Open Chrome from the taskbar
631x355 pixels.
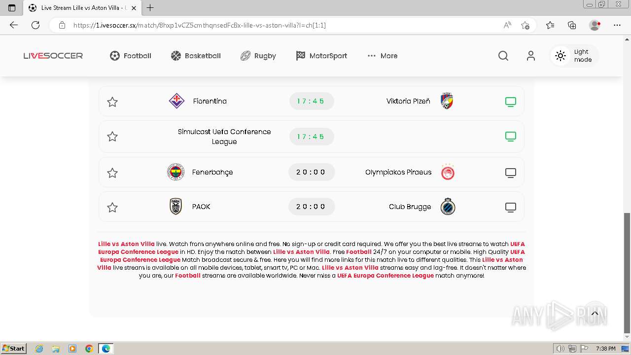pos(89,349)
